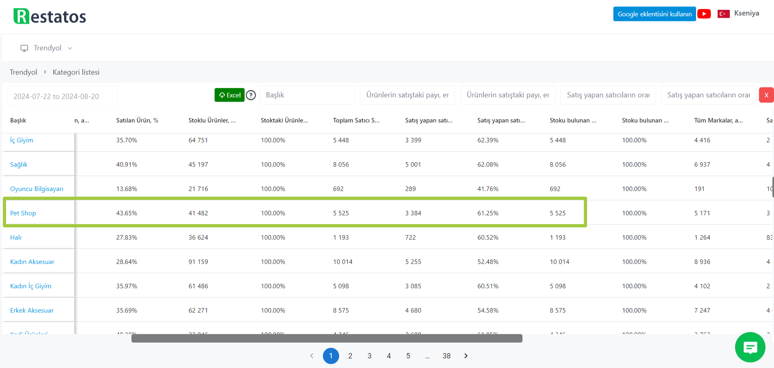Click Google eklentisini kullanın button

click(654, 14)
